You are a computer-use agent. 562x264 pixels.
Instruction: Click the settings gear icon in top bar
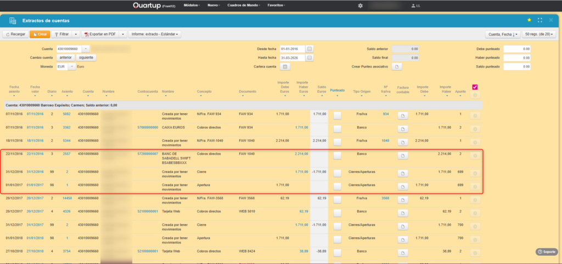tap(360, 5)
